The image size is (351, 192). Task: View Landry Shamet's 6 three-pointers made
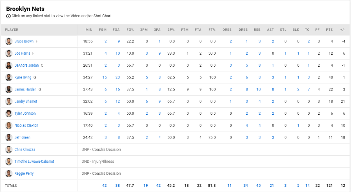(147, 101)
